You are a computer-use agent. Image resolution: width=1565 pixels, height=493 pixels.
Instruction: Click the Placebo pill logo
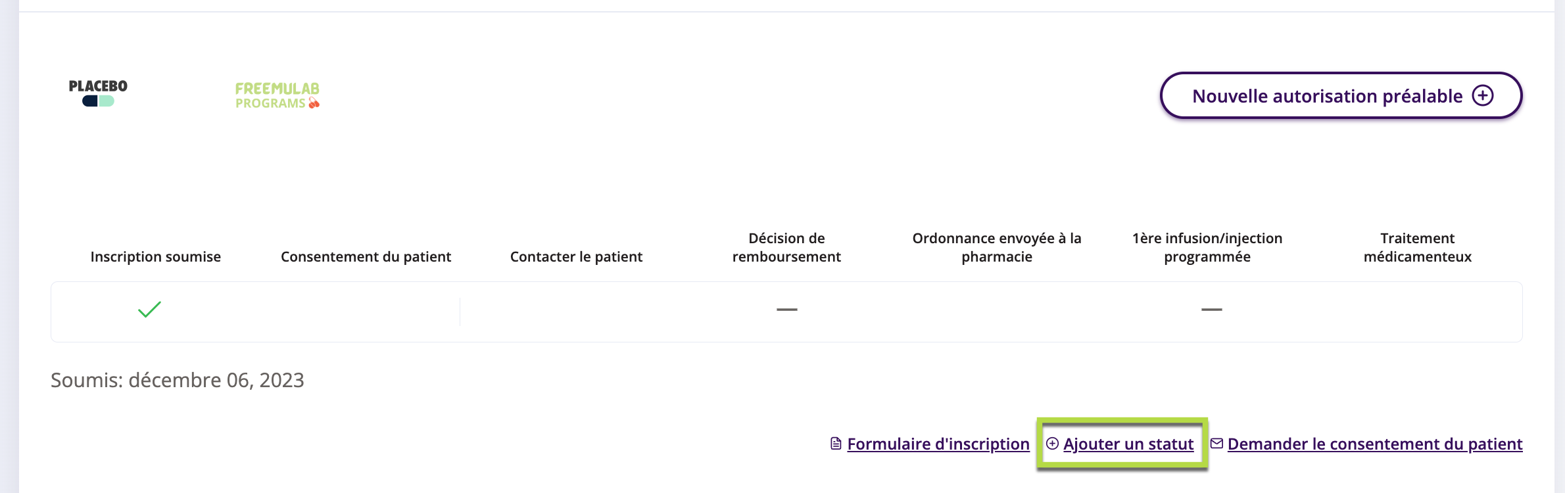point(97,93)
